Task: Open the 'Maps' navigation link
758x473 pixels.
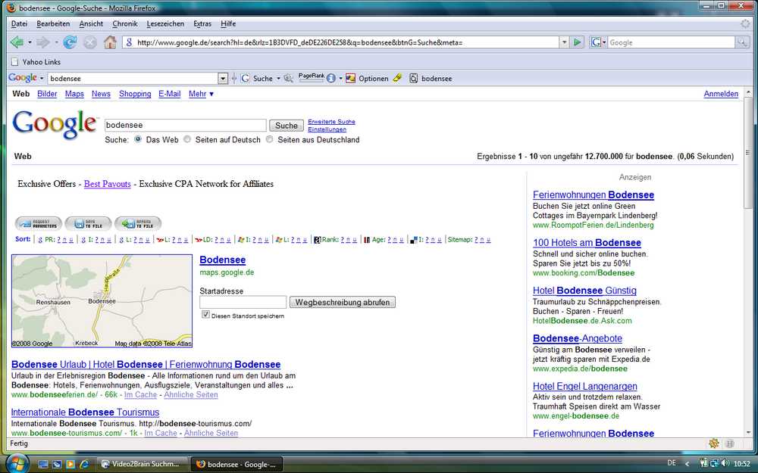Action: pos(74,94)
